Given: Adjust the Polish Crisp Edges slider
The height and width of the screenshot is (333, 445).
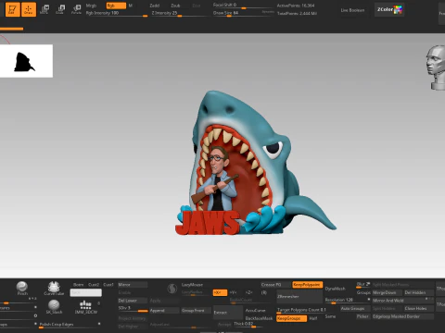Looking at the screenshot, I should pyautogui.click(x=70, y=325).
